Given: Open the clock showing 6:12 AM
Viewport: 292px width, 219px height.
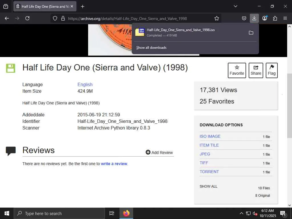Looking at the screenshot, I should point(267,213).
